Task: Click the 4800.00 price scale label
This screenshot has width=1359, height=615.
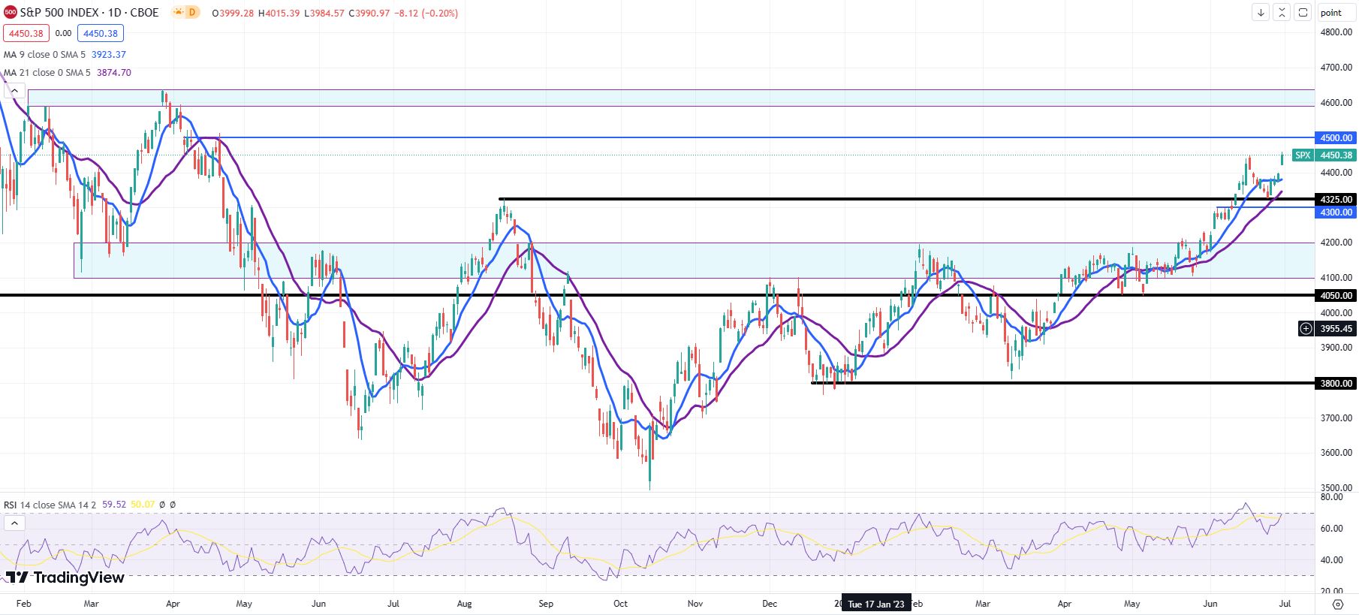Action: tap(1336, 32)
